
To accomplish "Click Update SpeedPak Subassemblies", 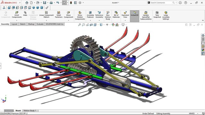I will click(x=146, y=16).
